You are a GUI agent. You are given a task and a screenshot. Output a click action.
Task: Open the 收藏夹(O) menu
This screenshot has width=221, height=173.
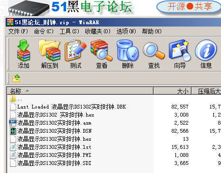[x=98, y=31]
